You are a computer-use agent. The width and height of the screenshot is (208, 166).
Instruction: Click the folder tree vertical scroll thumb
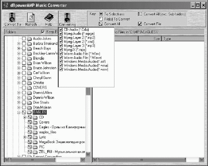[x=88, y=91]
